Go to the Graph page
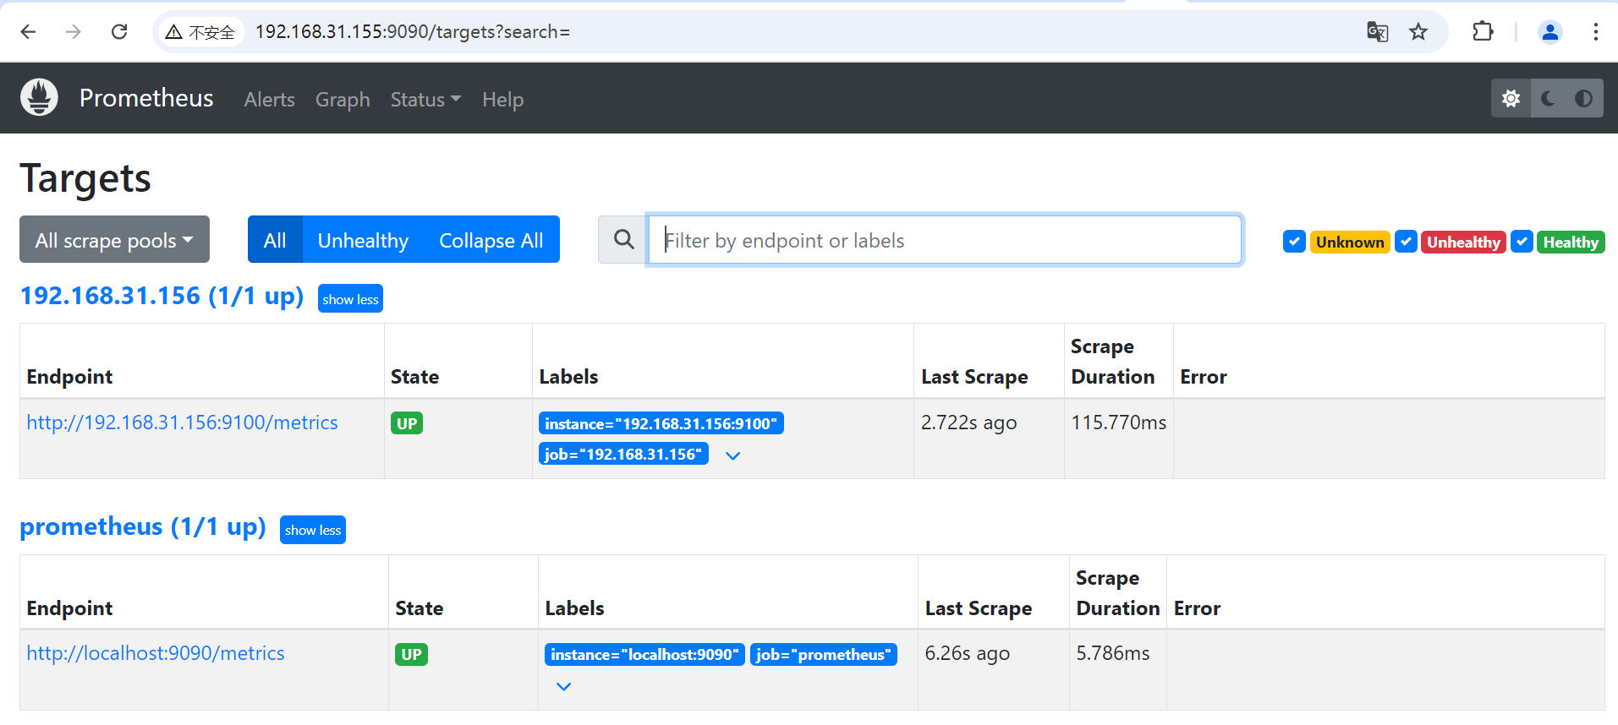 [343, 100]
